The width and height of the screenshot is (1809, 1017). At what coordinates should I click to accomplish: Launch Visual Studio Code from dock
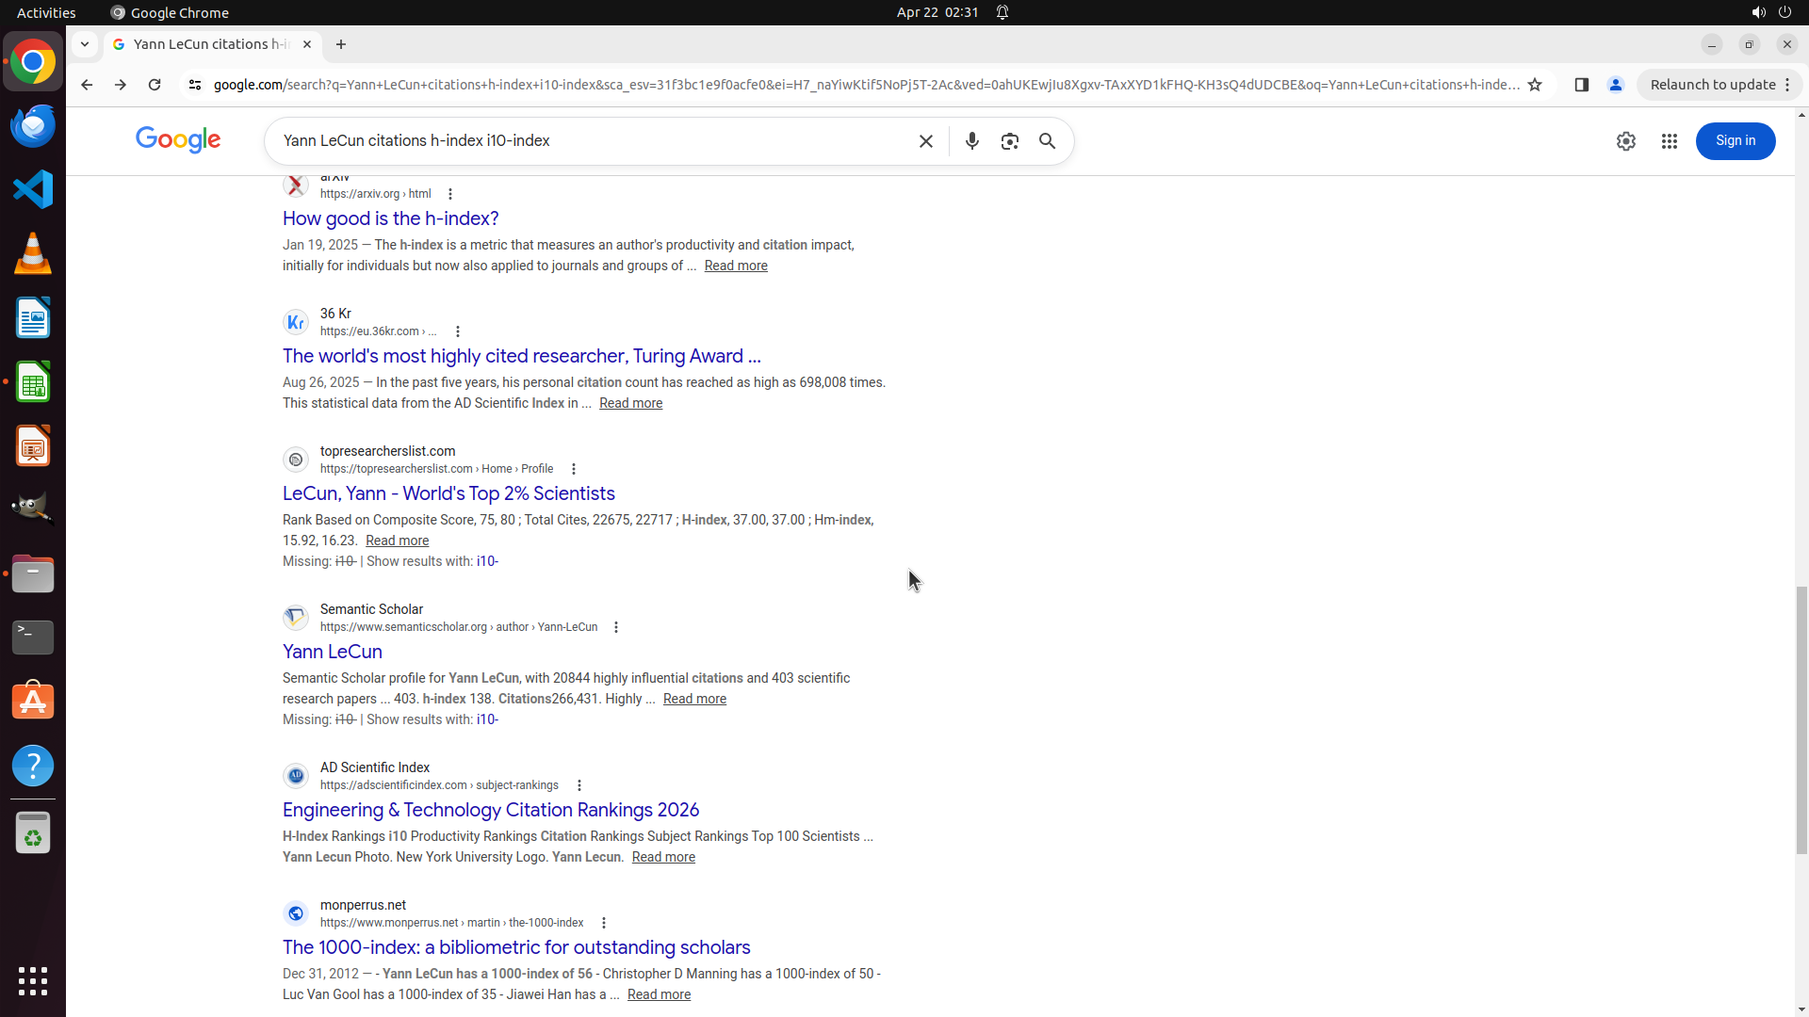(x=33, y=189)
